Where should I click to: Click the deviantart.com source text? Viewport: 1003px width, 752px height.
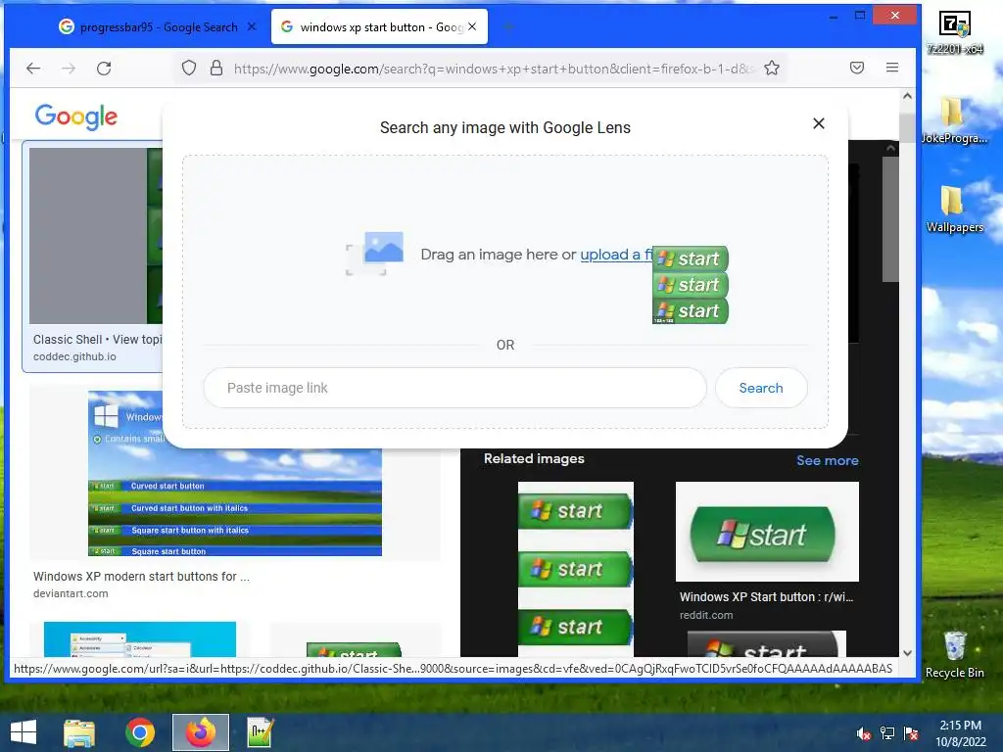[x=71, y=593]
